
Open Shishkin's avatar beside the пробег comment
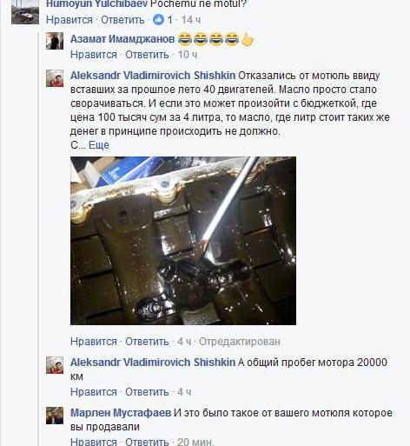tap(55, 365)
